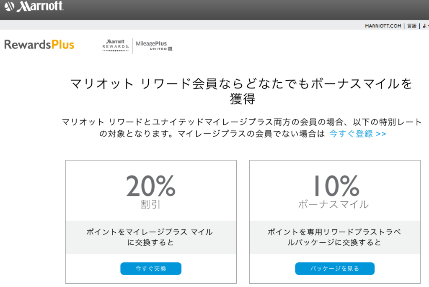This screenshot has height=287, width=429.
Task: Click the 今すぐ交換 button
Action: pyautogui.click(x=151, y=269)
